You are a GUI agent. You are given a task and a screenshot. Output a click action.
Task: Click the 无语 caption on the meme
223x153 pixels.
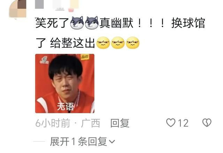coord(66,107)
